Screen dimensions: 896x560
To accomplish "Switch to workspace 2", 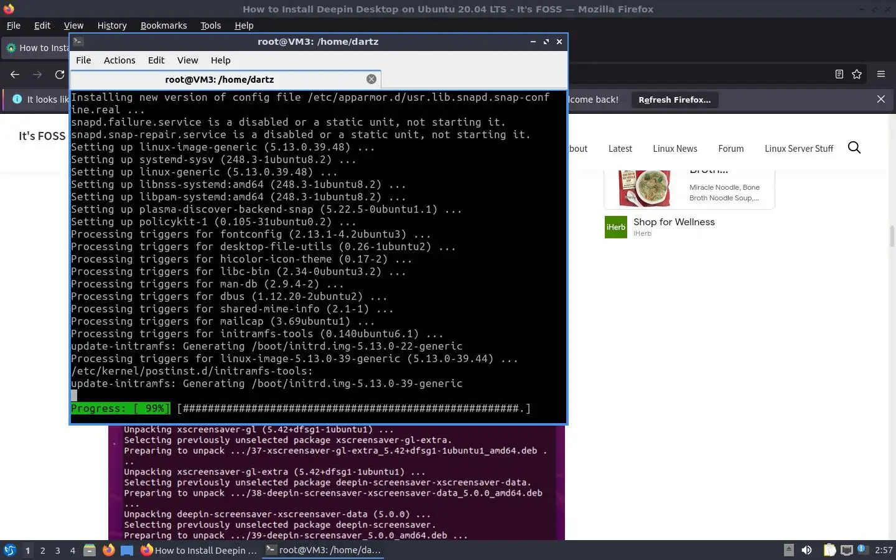I will tap(42, 550).
